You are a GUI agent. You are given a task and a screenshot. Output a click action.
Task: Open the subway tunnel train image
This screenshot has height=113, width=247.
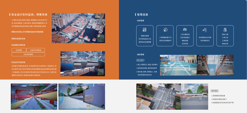click(83, 64)
